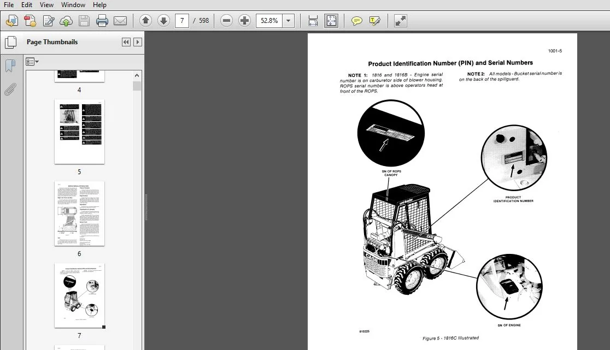
Task: Click the zoom percentage field 52.8%
Action: (x=269, y=21)
